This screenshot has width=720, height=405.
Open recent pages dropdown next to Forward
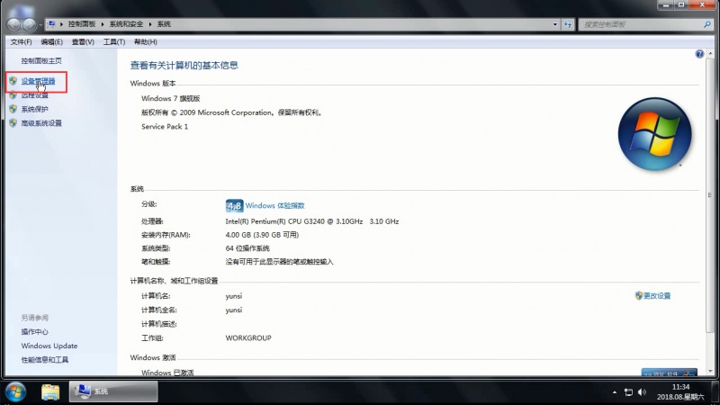pyautogui.click(x=40, y=25)
